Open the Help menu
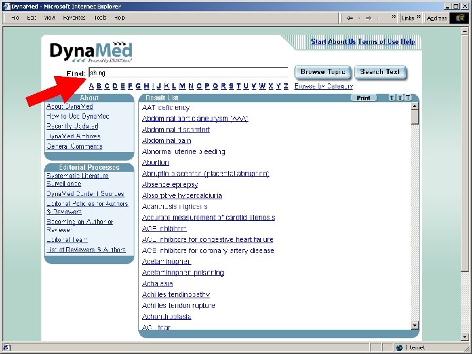This screenshot has width=472, height=354. [x=119, y=18]
